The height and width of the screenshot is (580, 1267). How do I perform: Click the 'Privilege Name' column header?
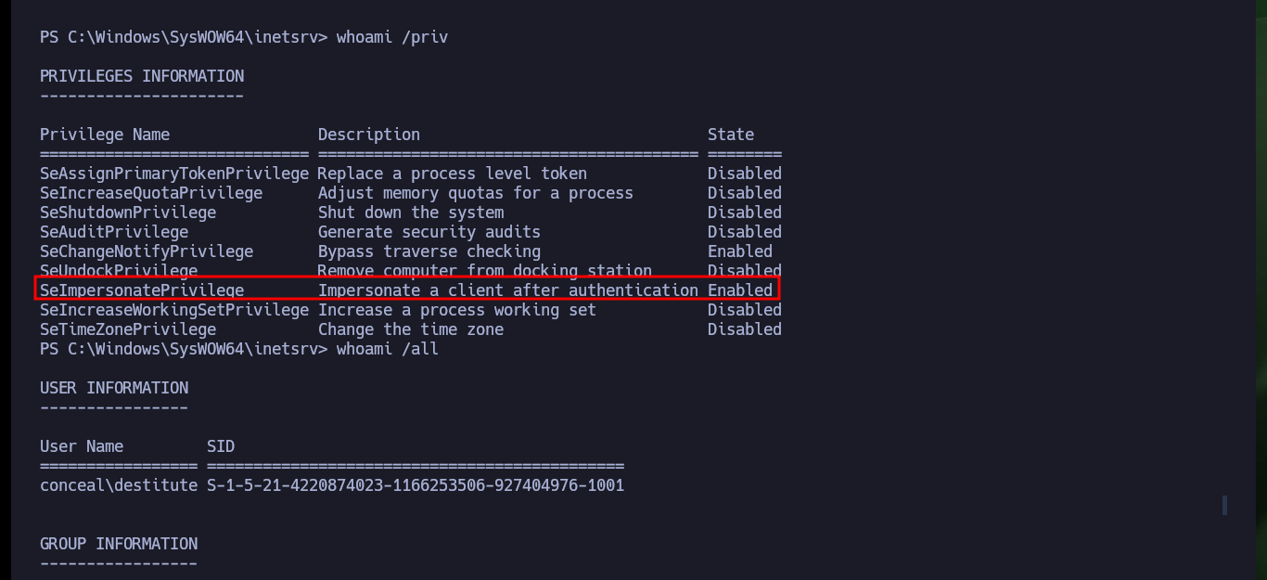point(105,135)
